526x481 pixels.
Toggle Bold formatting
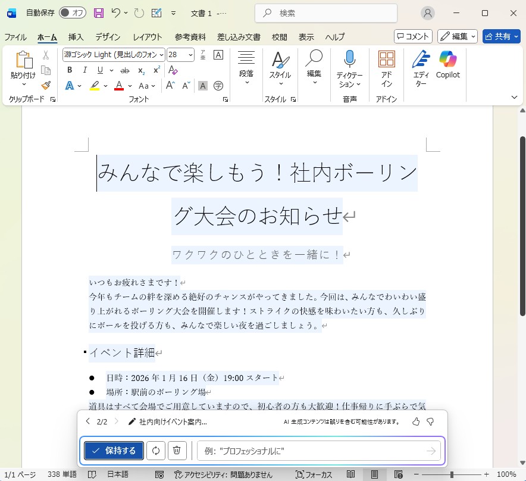coord(70,70)
